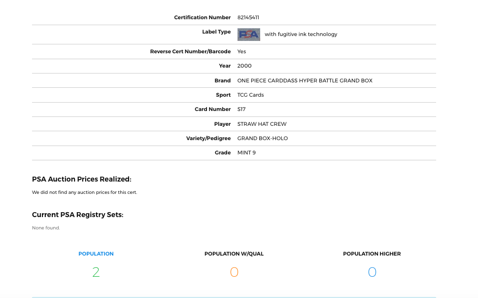Click the 'Reverse Cert Number/Barcode' label
The width and height of the screenshot is (478, 298).
(x=190, y=52)
